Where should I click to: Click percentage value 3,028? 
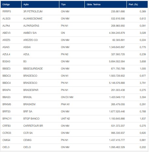pyautogui.click(x=143, y=33)
